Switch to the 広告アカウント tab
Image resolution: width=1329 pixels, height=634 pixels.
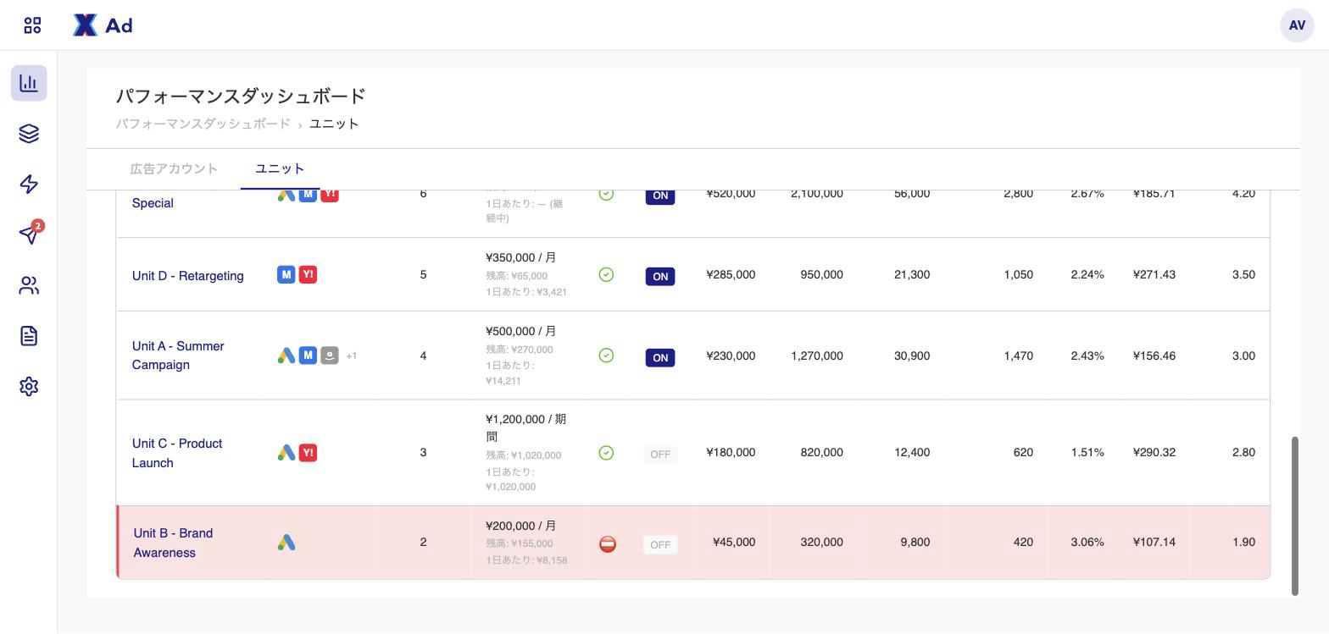point(174,168)
